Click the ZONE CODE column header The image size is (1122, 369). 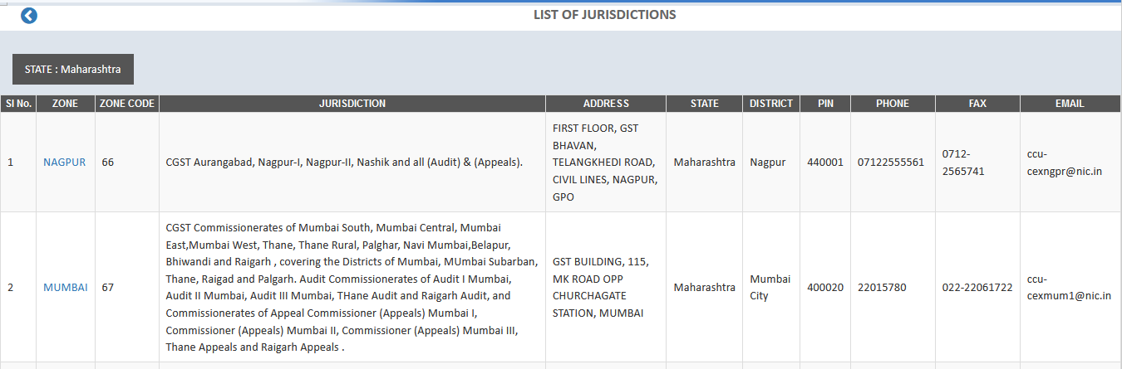point(126,104)
